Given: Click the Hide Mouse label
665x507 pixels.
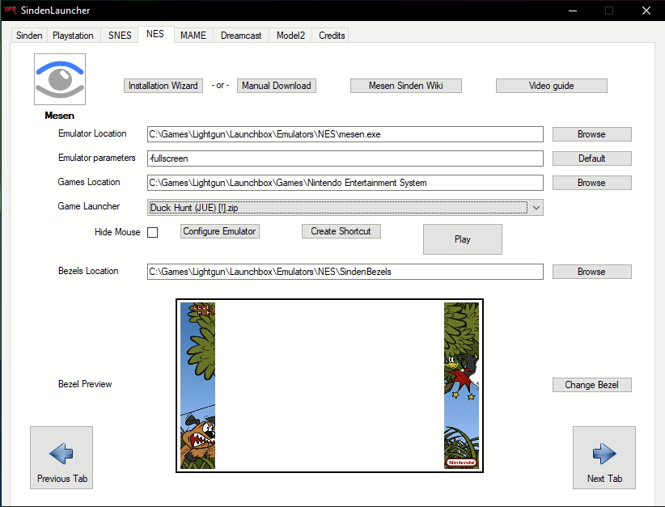Looking at the screenshot, I should click(x=117, y=232).
